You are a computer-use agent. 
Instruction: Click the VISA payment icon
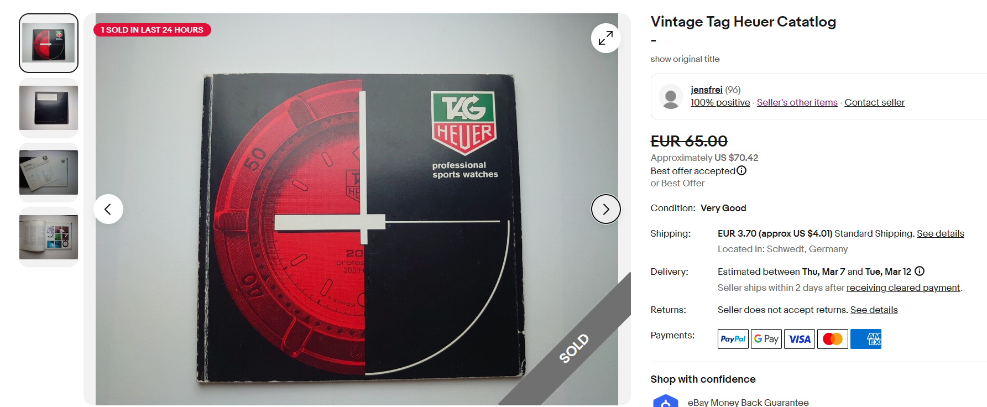[x=800, y=339]
